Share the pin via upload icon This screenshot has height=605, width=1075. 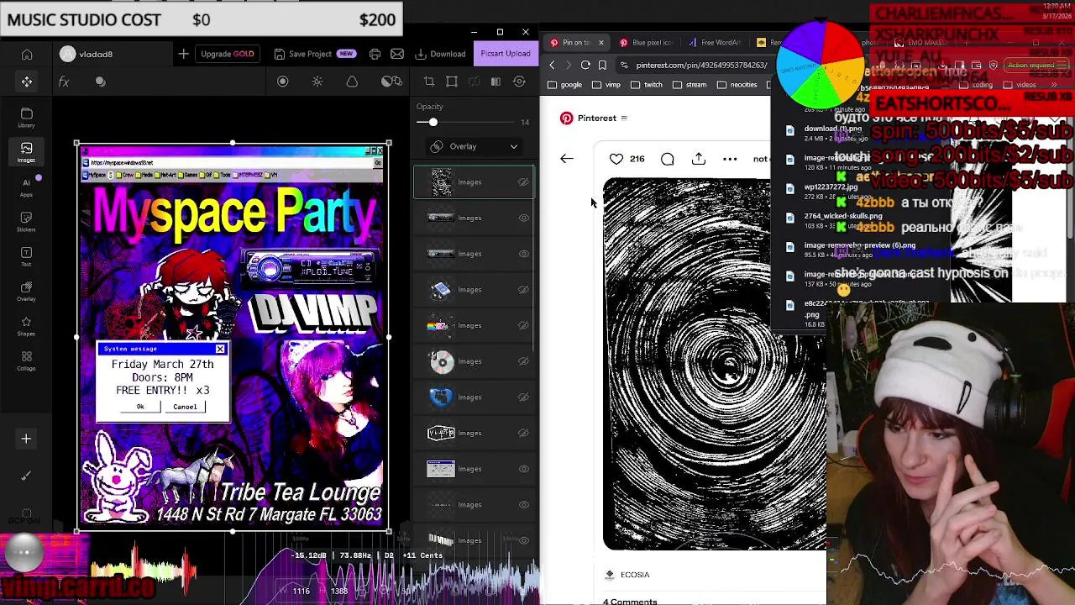(699, 159)
